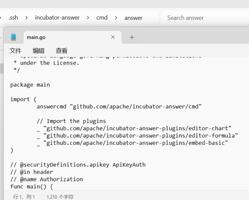Screen dimensions: 249x200
Task: Place cursor on the func main() line
Action: (31, 186)
